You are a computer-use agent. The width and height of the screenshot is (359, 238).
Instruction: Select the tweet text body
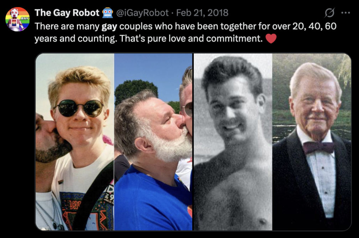tap(142, 33)
